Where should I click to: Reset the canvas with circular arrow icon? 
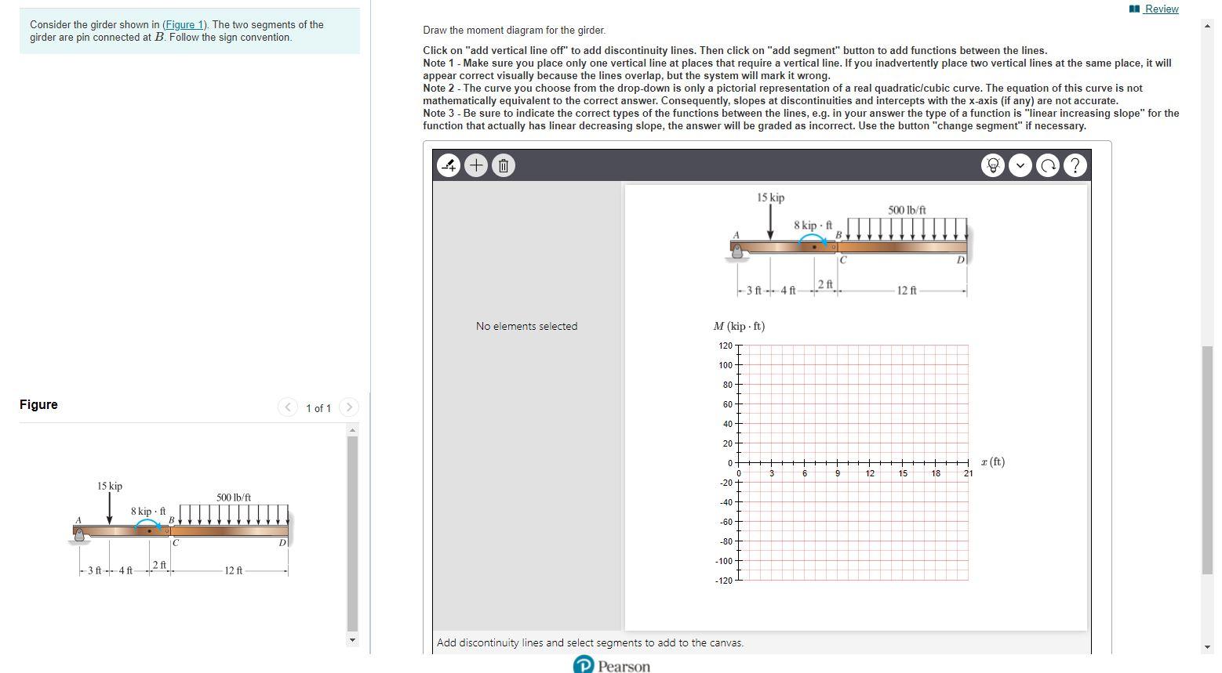tap(1048, 165)
